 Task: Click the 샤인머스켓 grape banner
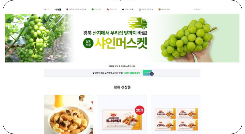(122, 38)
